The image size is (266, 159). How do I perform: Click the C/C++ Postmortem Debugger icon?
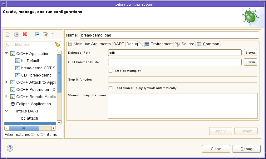(12, 89)
